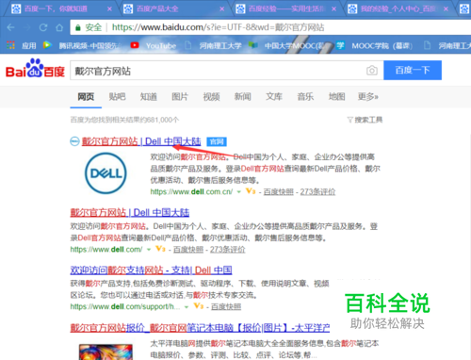Open 百度快照 for www.dell.com/ result
This screenshot has height=360, width=471.
click(x=188, y=250)
